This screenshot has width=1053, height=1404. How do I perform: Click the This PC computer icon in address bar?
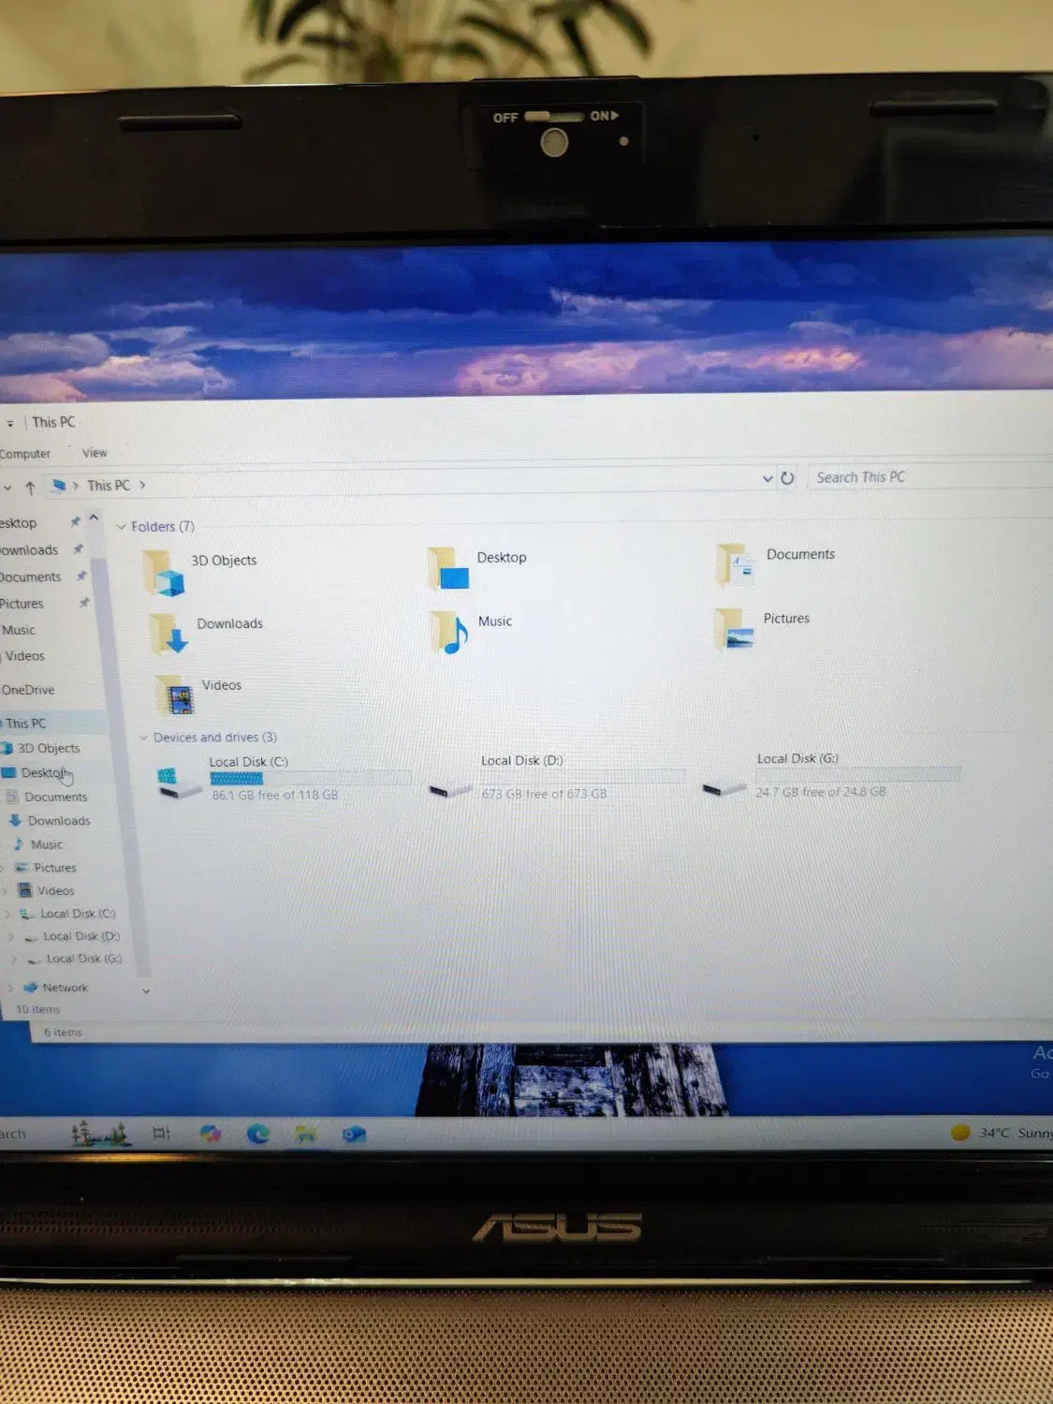point(59,485)
